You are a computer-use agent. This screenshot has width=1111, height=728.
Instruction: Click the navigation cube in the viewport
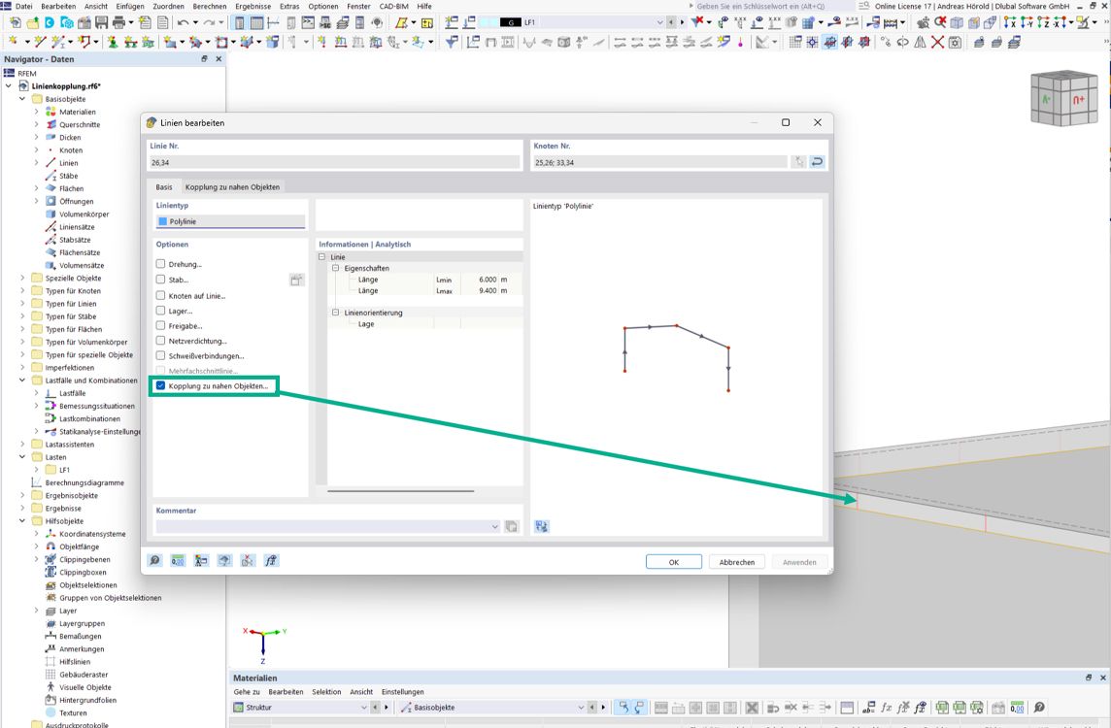click(1064, 98)
